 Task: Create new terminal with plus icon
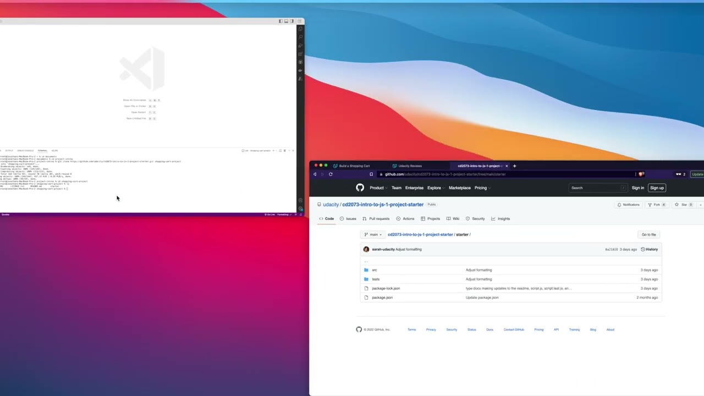pos(274,150)
